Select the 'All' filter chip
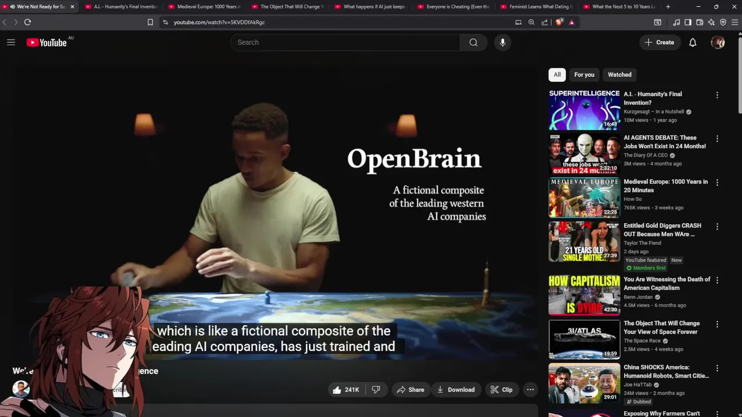Image resolution: width=742 pixels, height=417 pixels. [557, 75]
